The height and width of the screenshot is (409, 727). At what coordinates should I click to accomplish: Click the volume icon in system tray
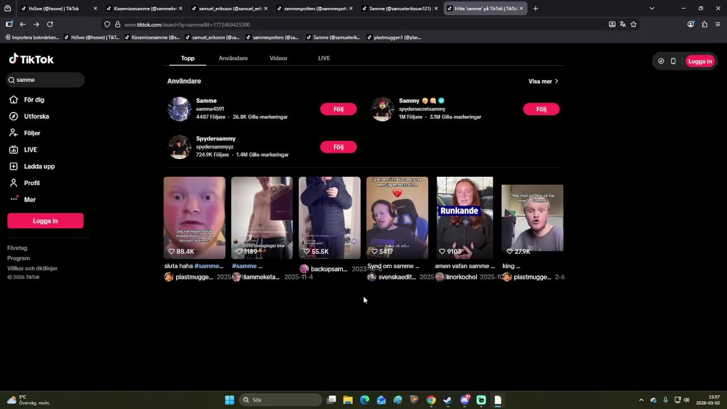pos(687,400)
